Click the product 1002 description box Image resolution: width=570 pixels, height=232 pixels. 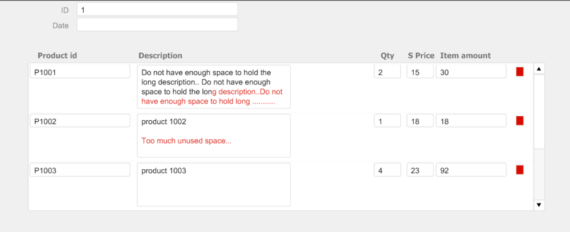[214, 136]
